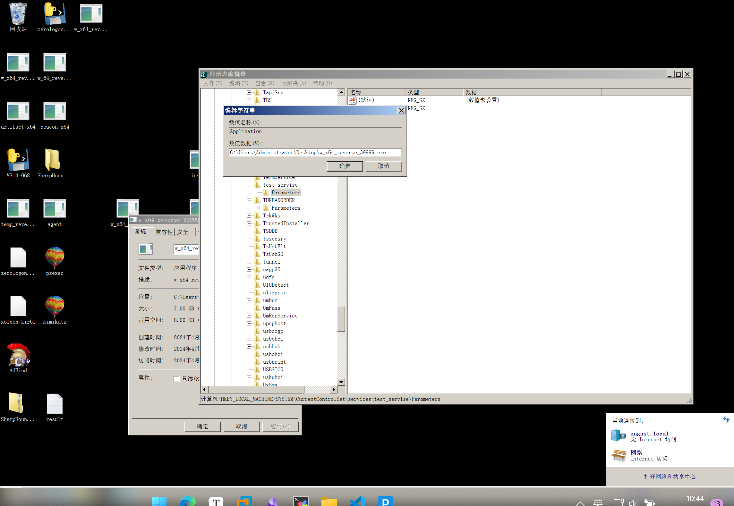This screenshot has width=734, height=506.
Task: Open the 帮助(H) menu in registry editor
Action: point(322,83)
